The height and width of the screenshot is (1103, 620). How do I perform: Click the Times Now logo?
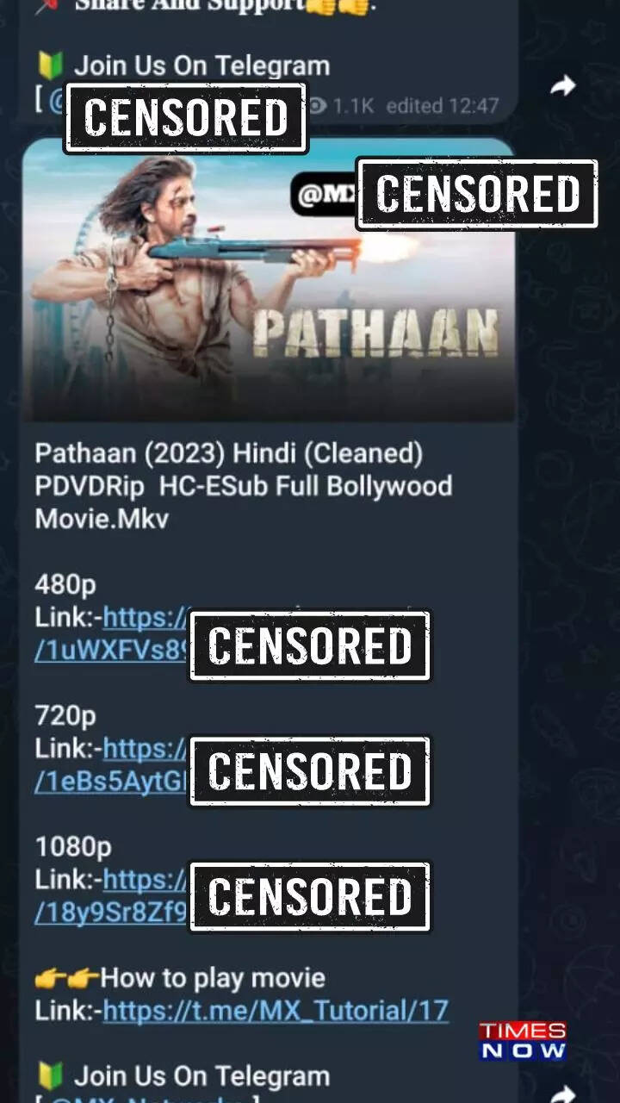[x=523, y=1040]
